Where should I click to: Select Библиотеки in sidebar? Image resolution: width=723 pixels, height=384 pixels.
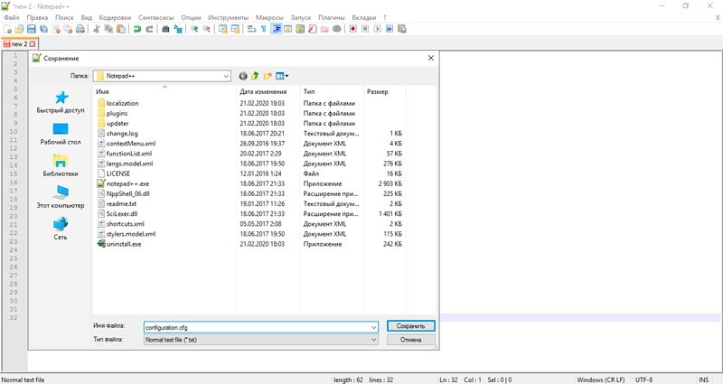tap(61, 165)
